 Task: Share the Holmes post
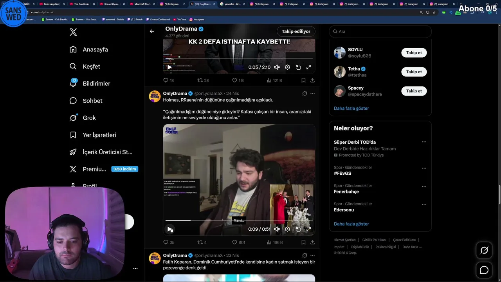coord(312,242)
